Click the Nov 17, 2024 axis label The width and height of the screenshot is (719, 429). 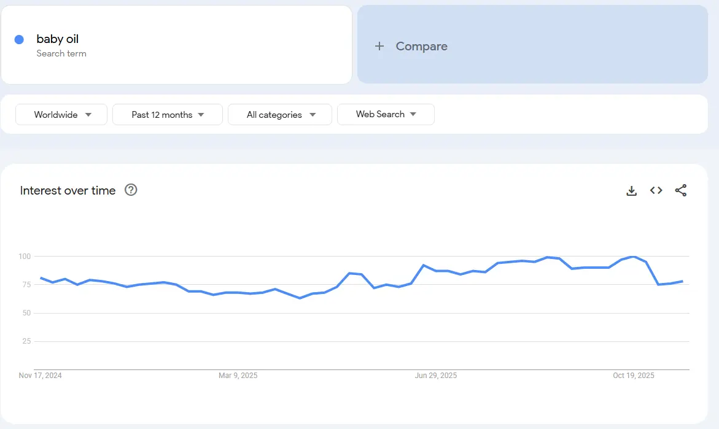click(x=41, y=375)
